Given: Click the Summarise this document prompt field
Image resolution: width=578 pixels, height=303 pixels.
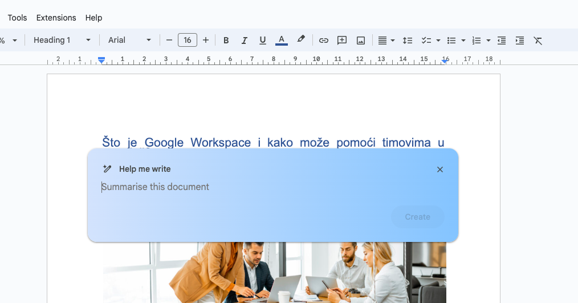Looking at the screenshot, I should (x=273, y=187).
